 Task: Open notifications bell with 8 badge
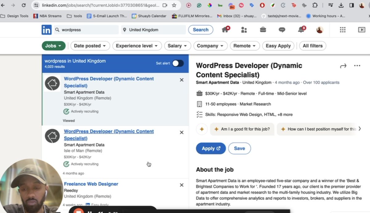click(301, 30)
